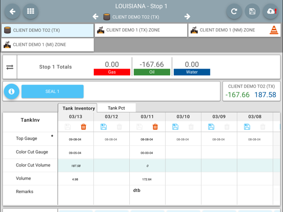Image resolution: width=283 pixels, height=212 pixels.
Task: Click the green Oil label bar
Action: click(x=152, y=72)
